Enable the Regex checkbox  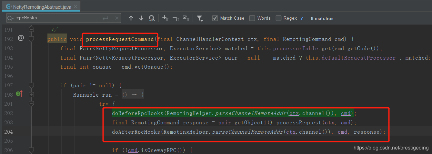click(x=278, y=18)
